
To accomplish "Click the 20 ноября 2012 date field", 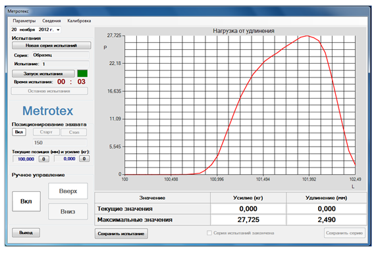I will coord(36,30).
